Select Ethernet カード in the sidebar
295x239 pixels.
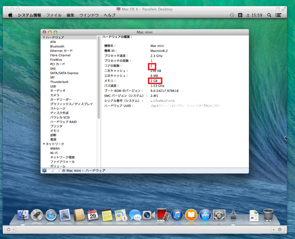click(61, 51)
